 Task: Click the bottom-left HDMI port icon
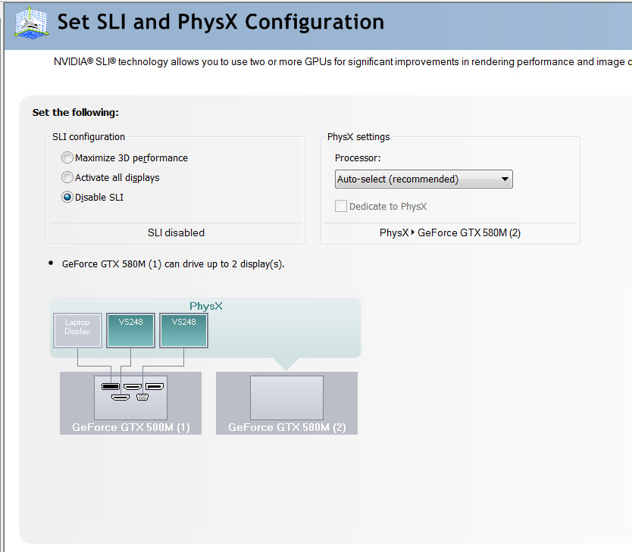[x=120, y=398]
